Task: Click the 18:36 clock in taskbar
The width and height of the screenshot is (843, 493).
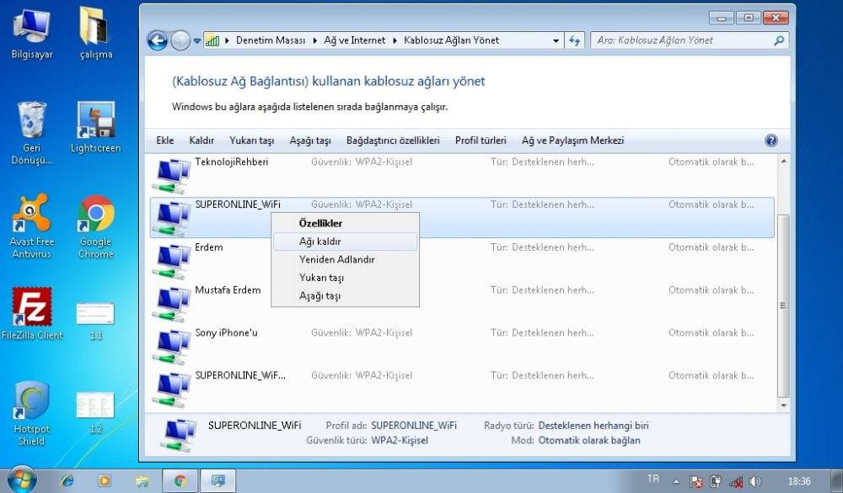Action: [799, 481]
